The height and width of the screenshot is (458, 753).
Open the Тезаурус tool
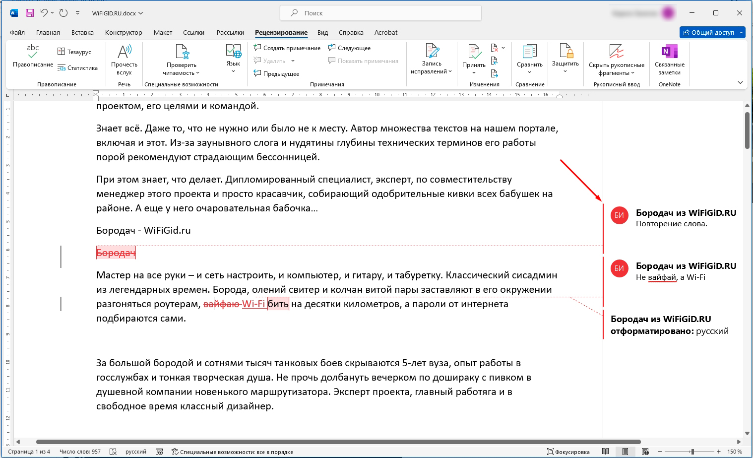tap(74, 52)
